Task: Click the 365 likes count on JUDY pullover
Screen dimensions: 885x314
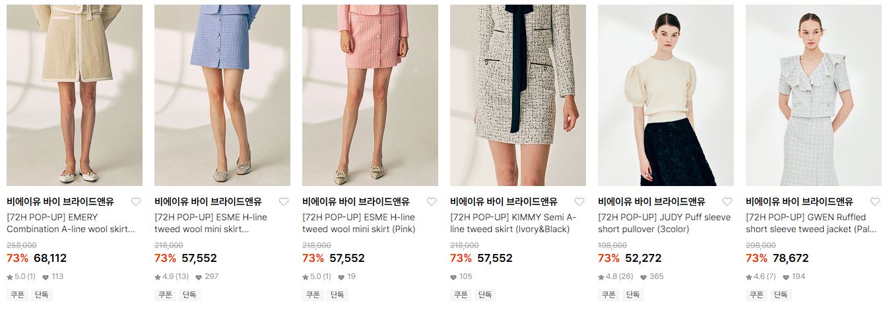Action: 651,277
